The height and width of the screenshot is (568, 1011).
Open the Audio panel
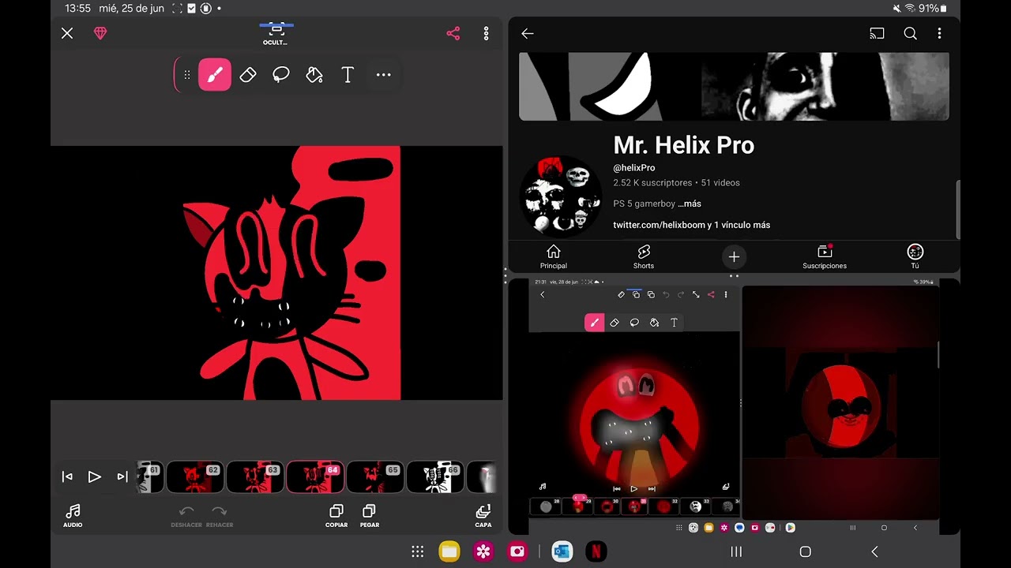(73, 516)
